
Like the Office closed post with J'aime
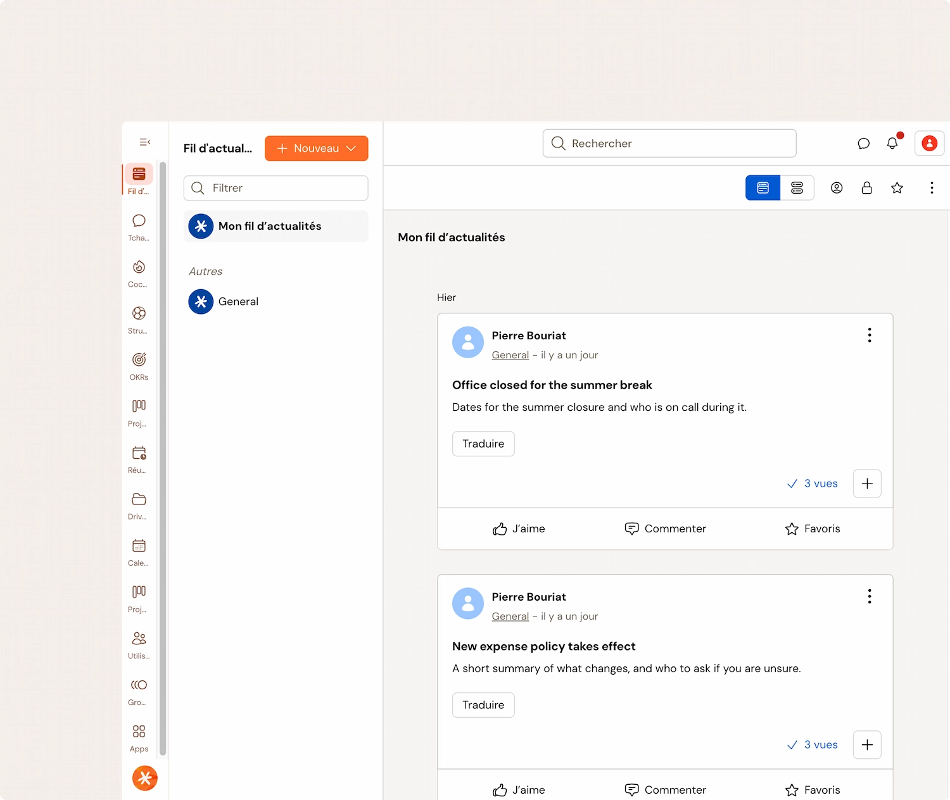(x=519, y=529)
